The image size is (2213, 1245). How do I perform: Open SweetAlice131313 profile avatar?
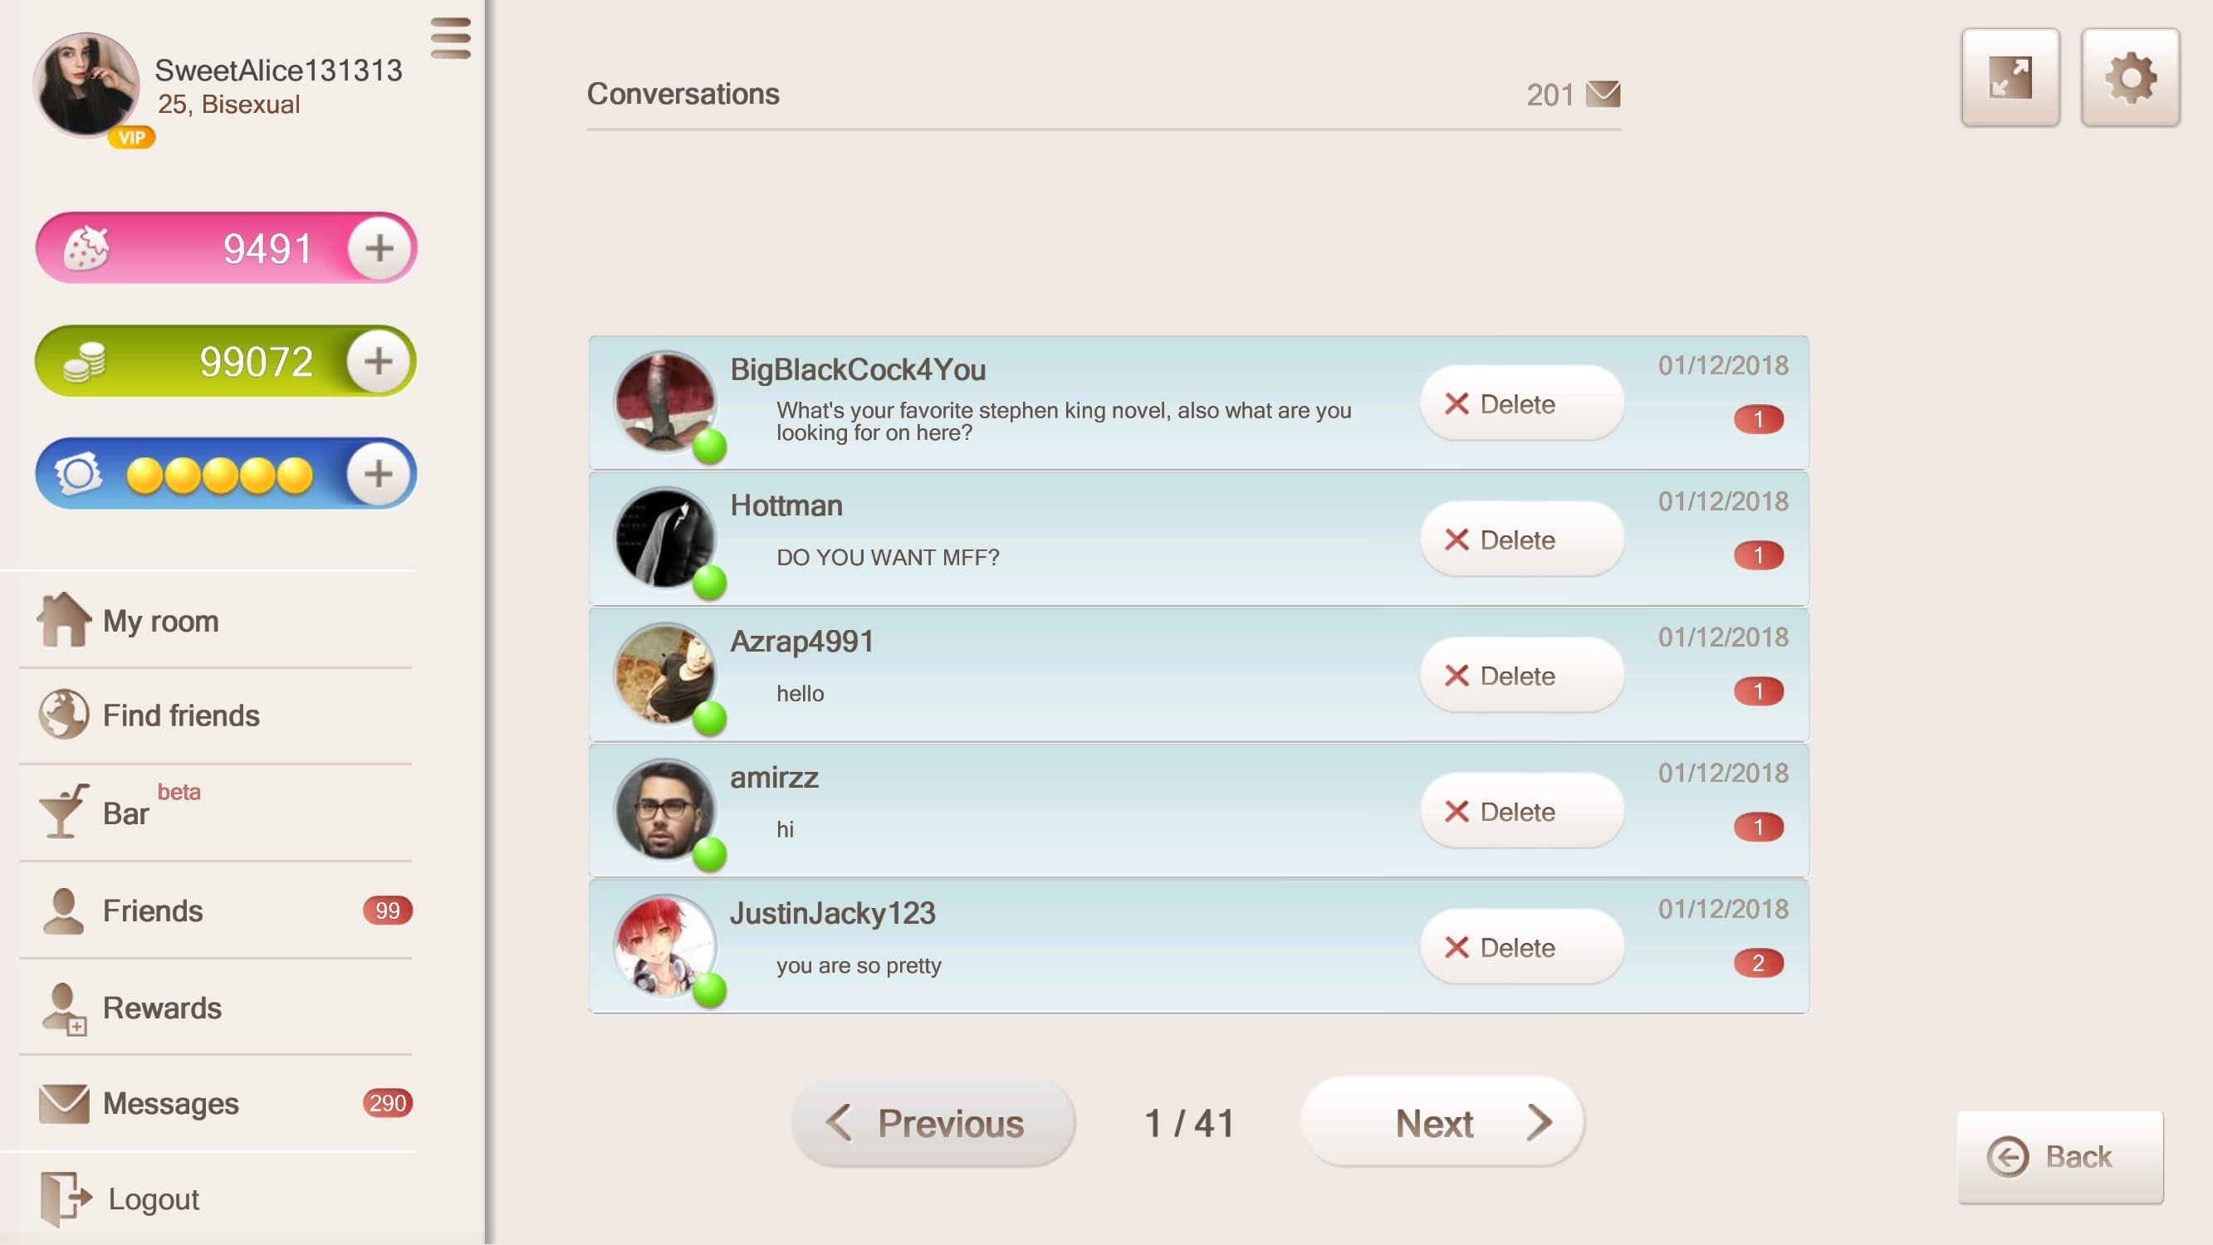pyautogui.click(x=86, y=85)
